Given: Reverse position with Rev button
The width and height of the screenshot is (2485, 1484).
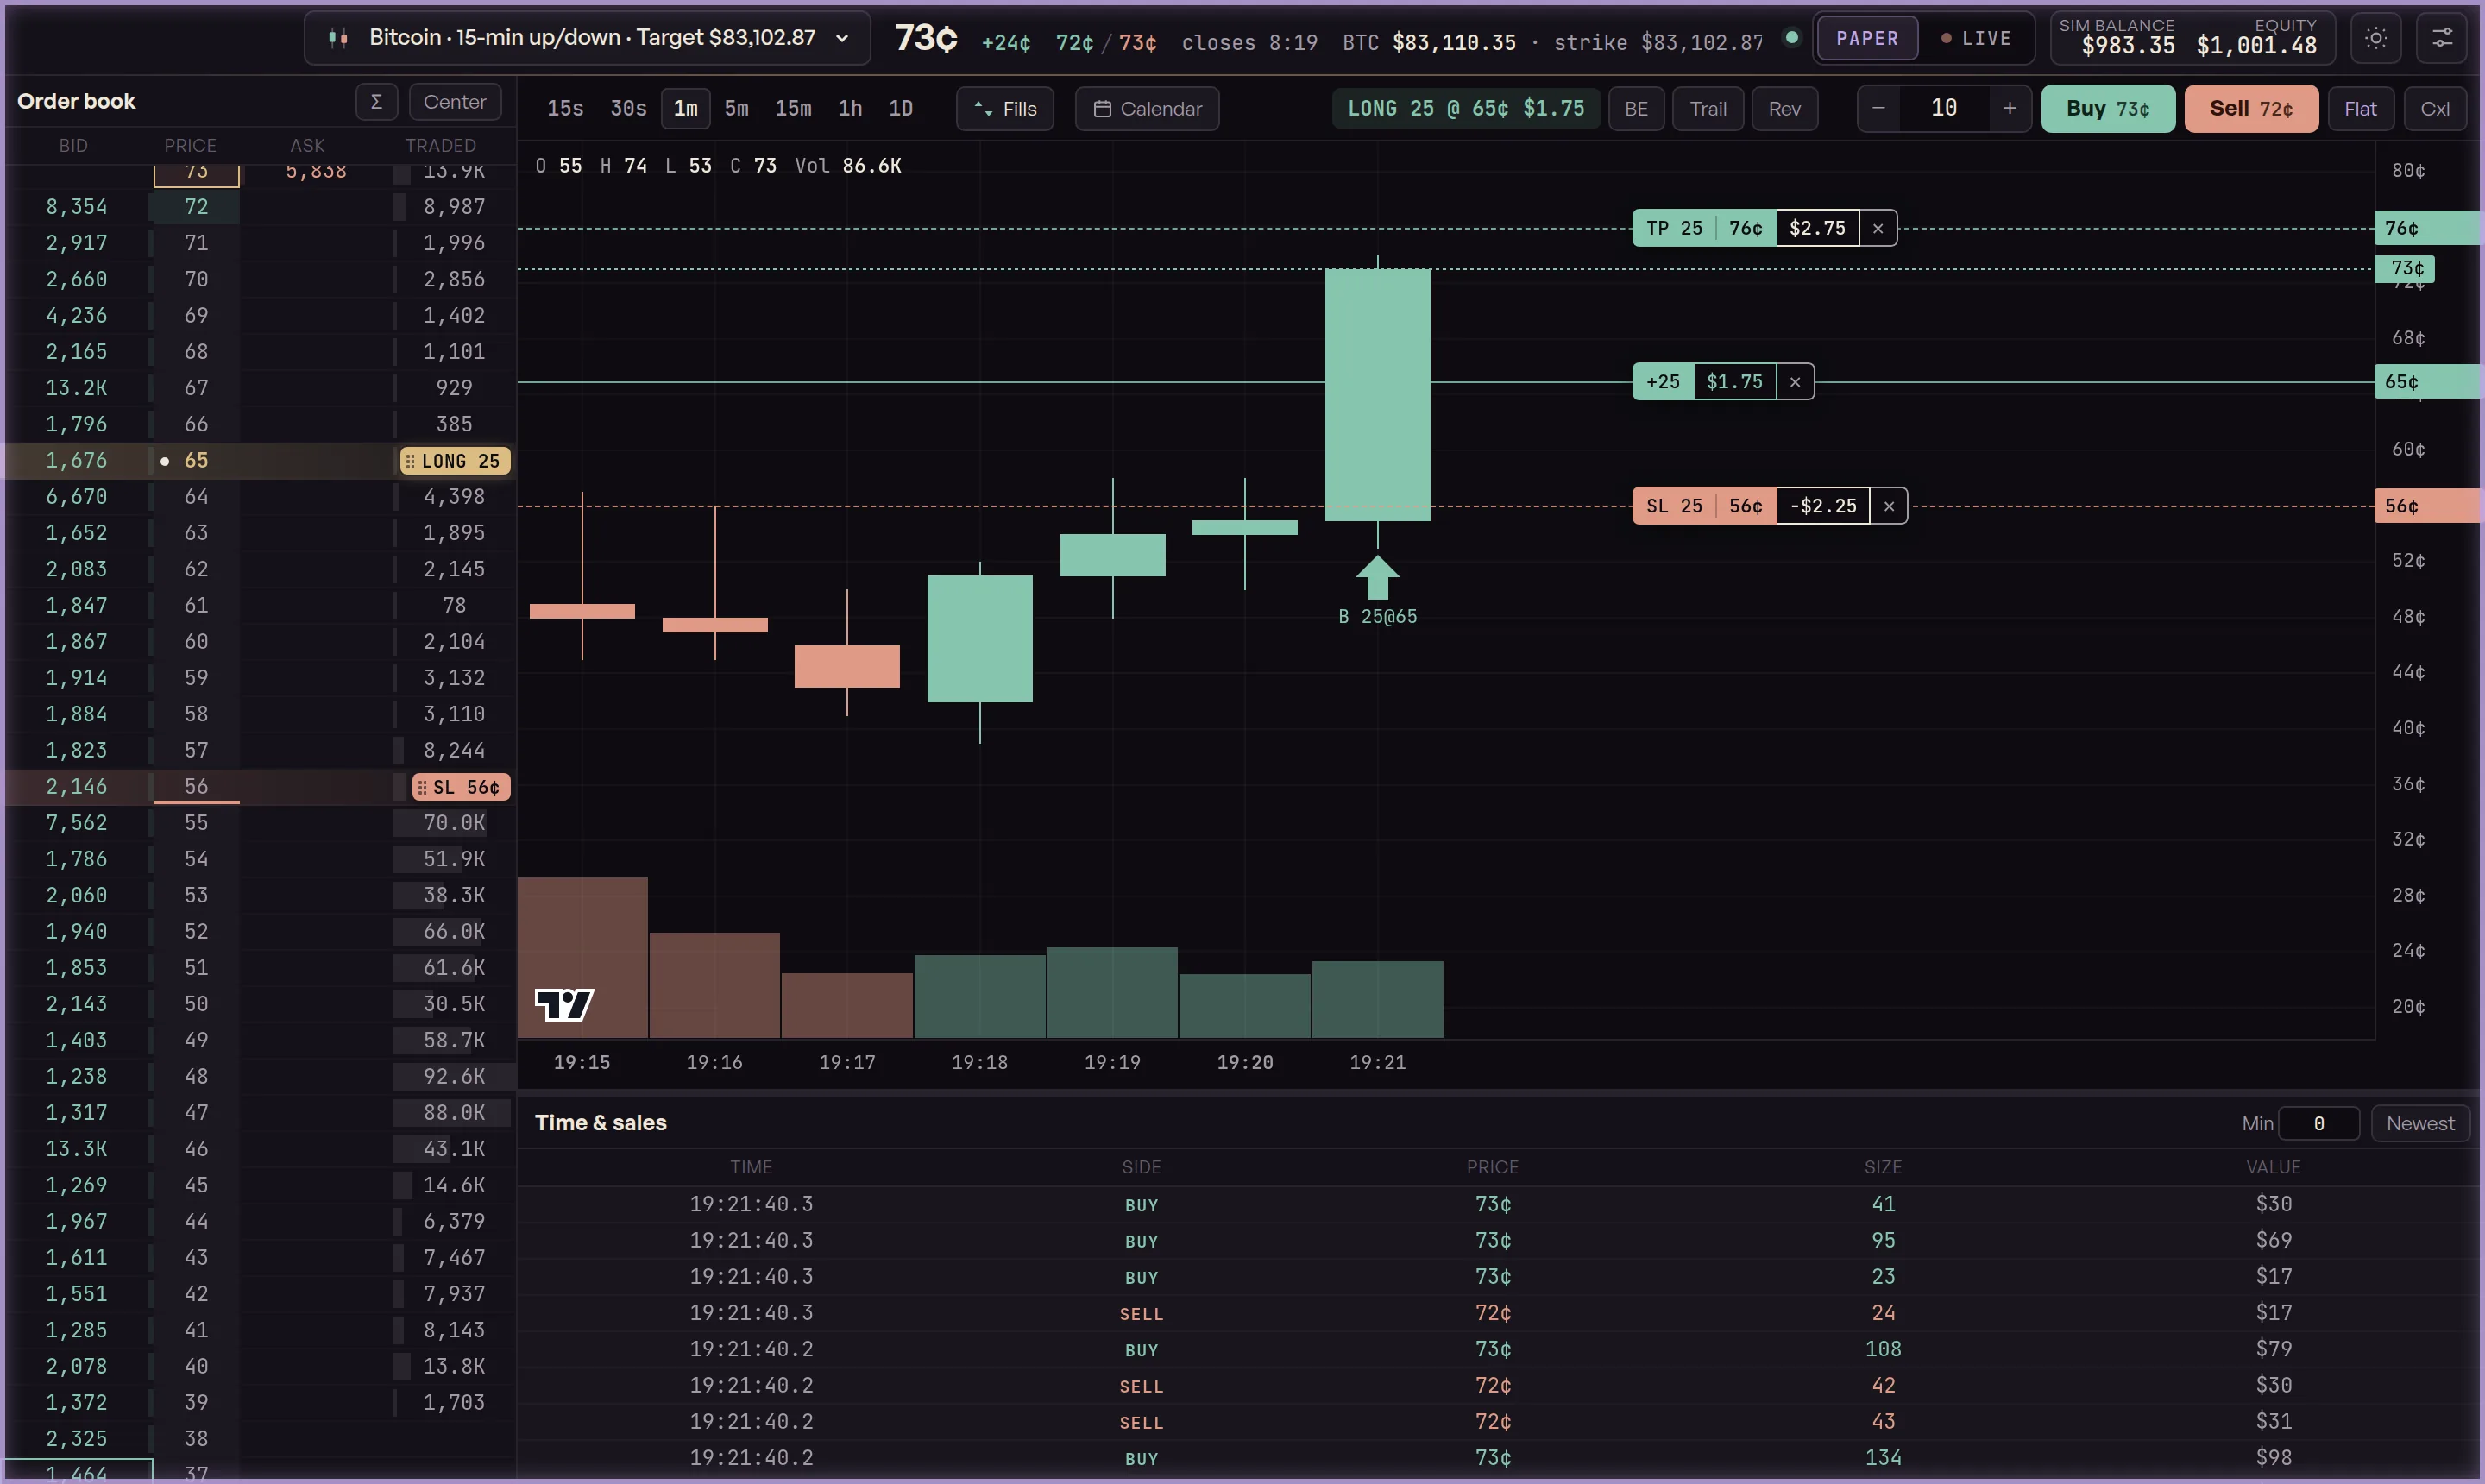Looking at the screenshot, I should coord(1784,109).
